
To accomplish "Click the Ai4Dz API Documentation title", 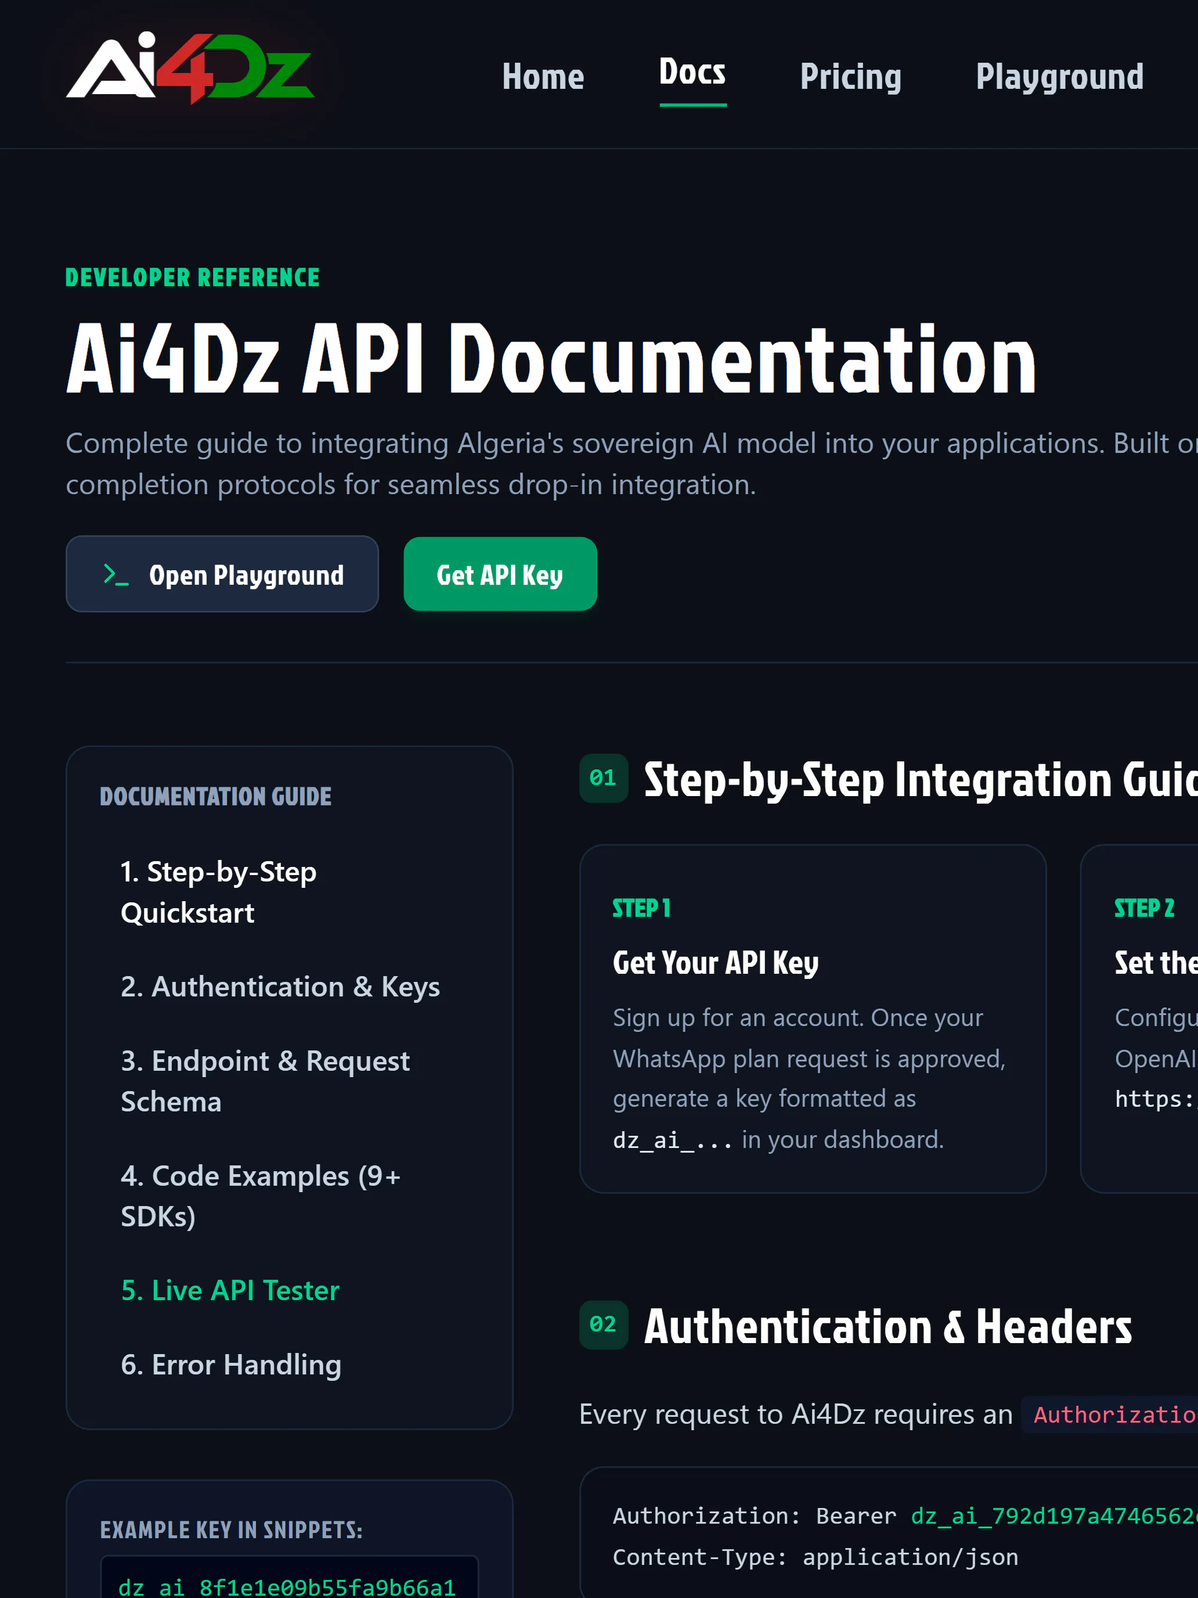I will [x=552, y=359].
